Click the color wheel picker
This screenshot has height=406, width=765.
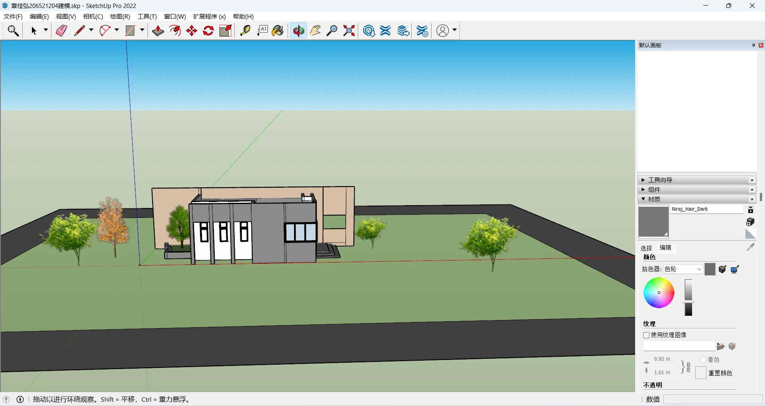(x=659, y=293)
